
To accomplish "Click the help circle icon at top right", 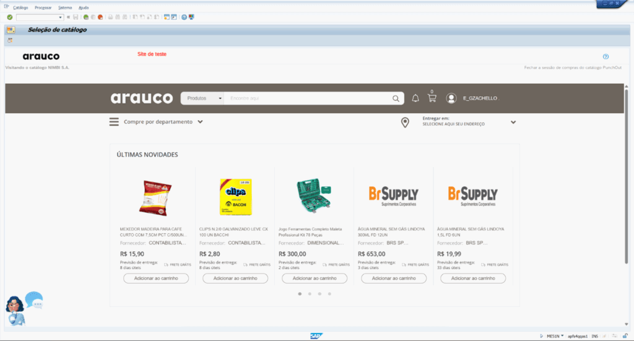I will (x=606, y=56).
